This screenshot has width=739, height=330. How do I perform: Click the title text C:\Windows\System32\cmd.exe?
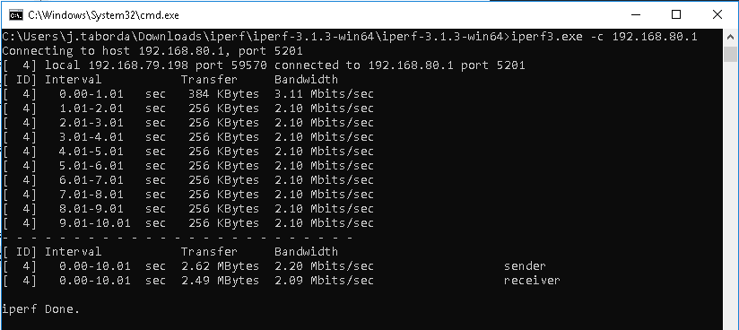point(103,15)
